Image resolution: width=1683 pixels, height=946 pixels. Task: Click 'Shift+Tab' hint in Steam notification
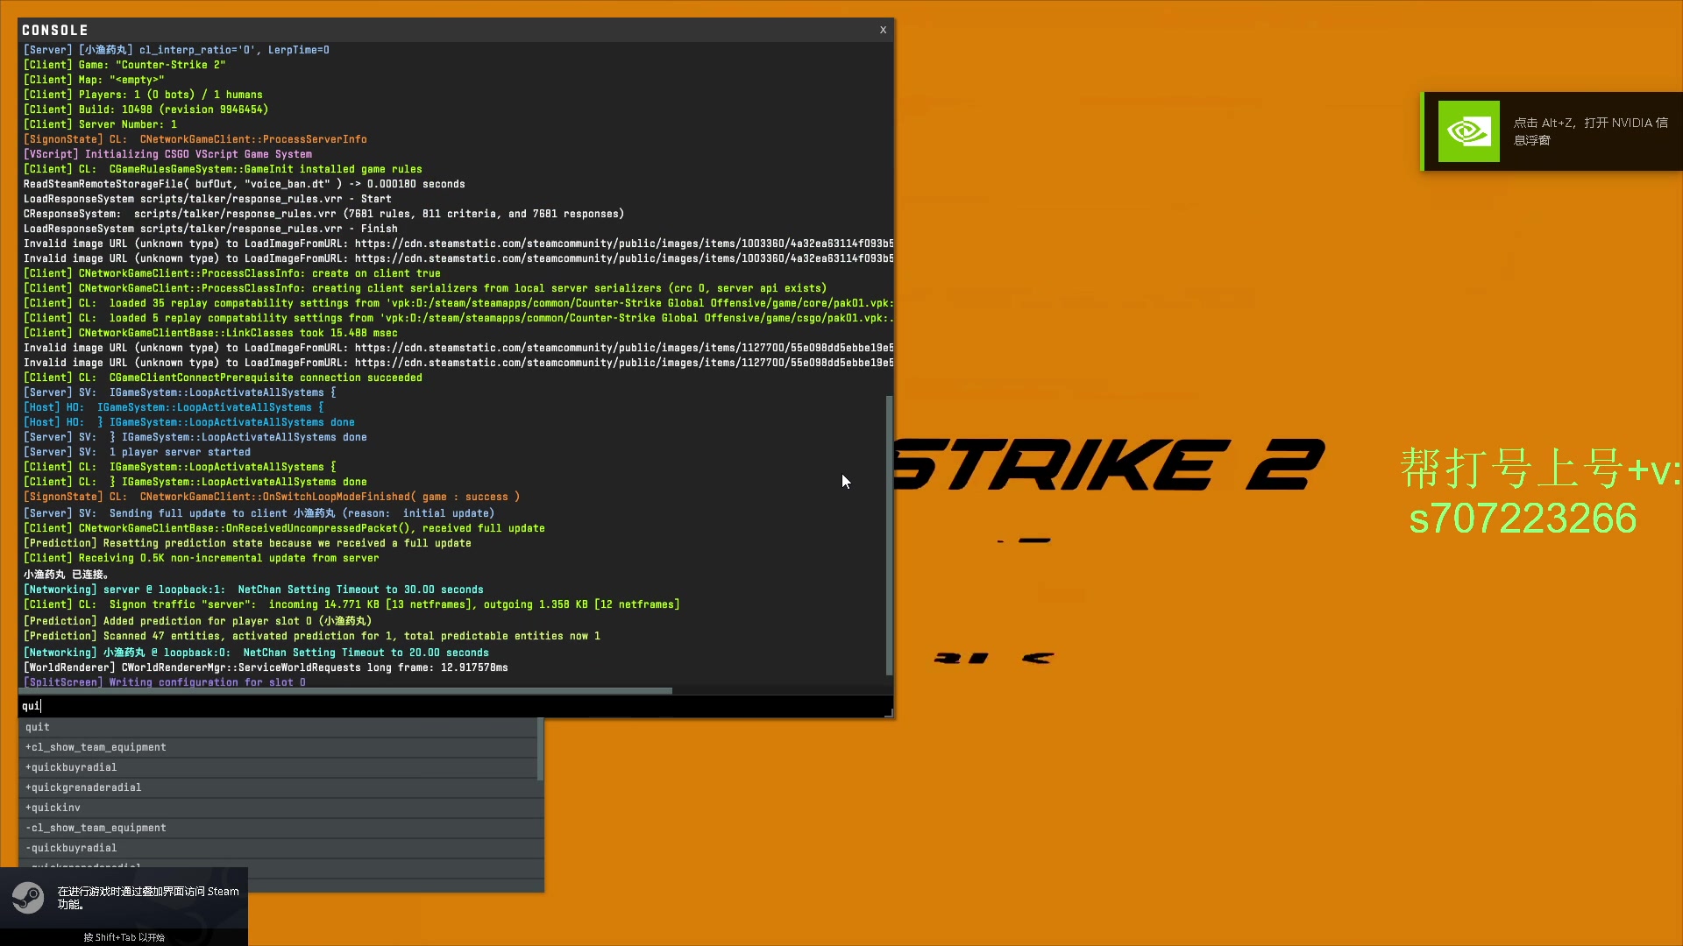(x=124, y=937)
